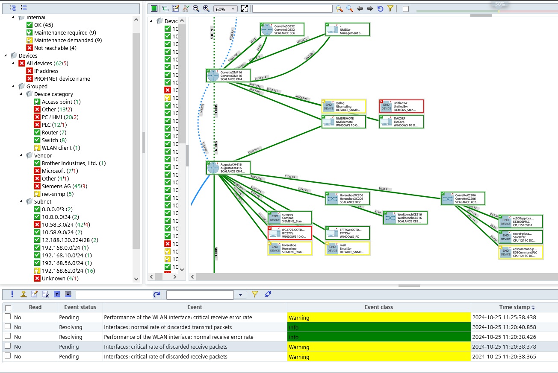This screenshot has width=558, height=373.
Task: Go to next search result arrow
Action: [x=370, y=9]
